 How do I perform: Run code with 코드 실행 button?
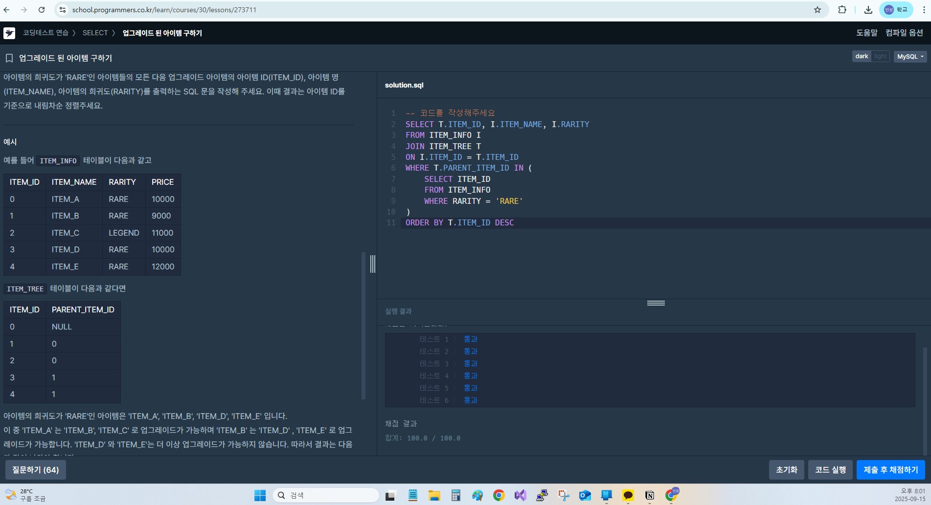(x=830, y=470)
